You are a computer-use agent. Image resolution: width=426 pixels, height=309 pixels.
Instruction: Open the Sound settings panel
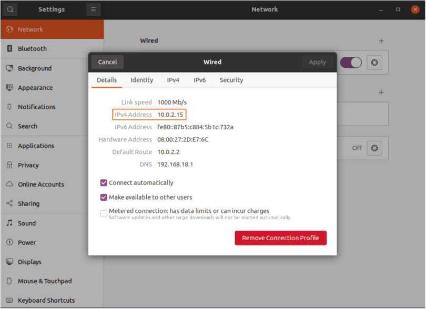[27, 223]
